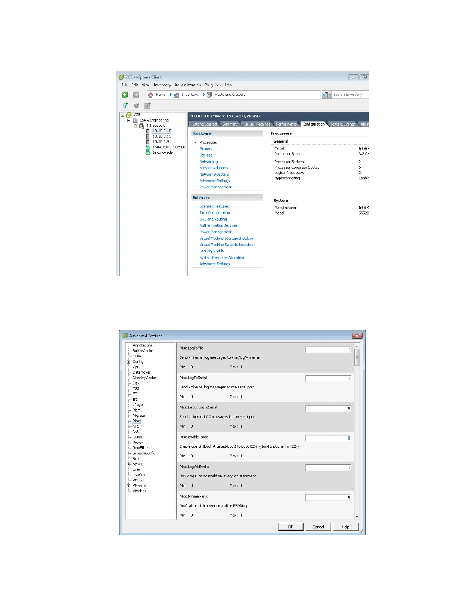The height and width of the screenshot is (592, 457).
Task: Open the Help menu
Action: pyautogui.click(x=227, y=85)
